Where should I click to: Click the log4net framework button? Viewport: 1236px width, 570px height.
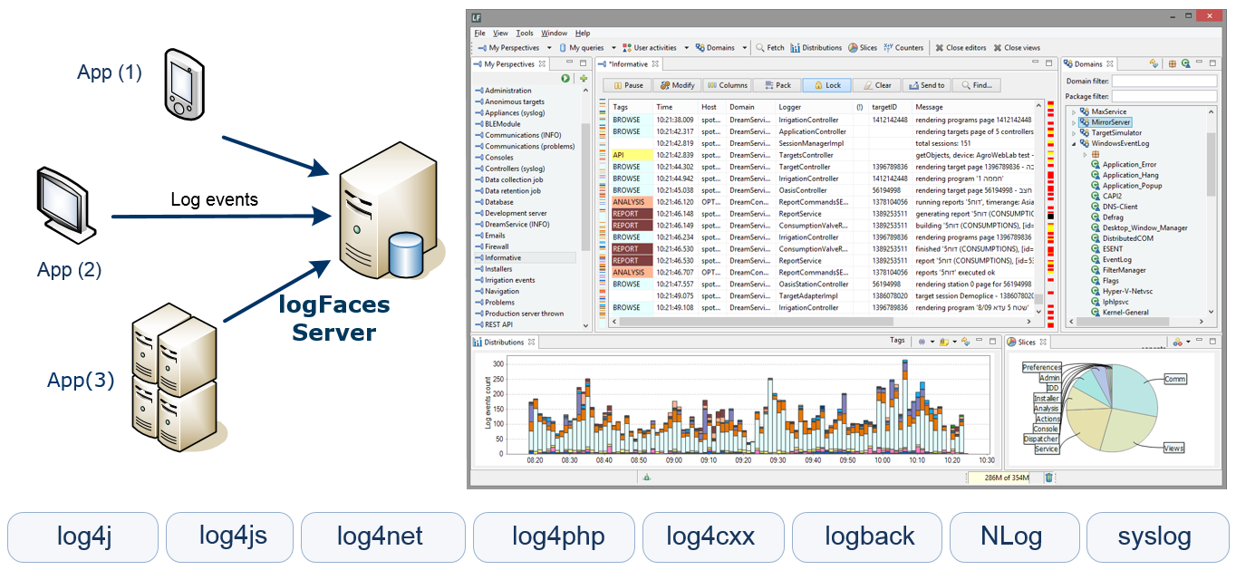click(x=382, y=536)
